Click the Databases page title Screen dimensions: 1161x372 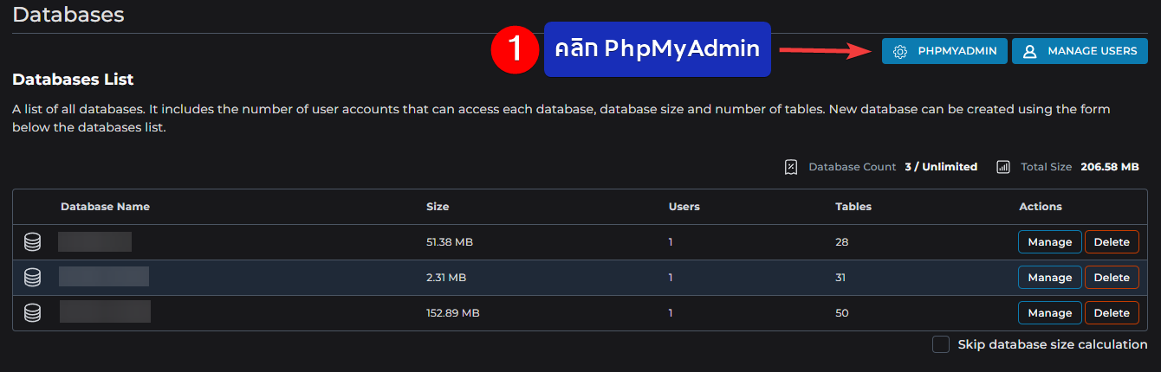(x=68, y=15)
